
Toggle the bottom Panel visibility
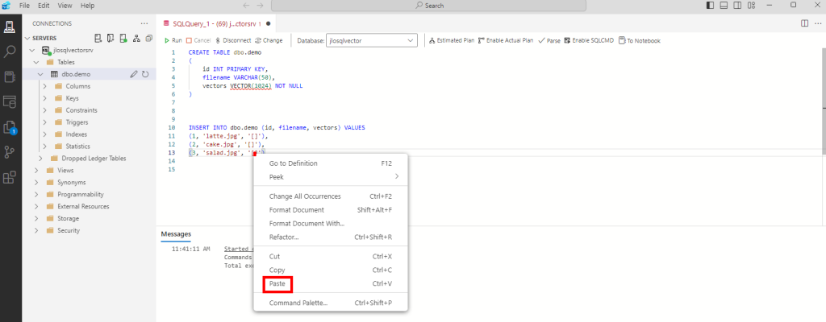point(724,6)
